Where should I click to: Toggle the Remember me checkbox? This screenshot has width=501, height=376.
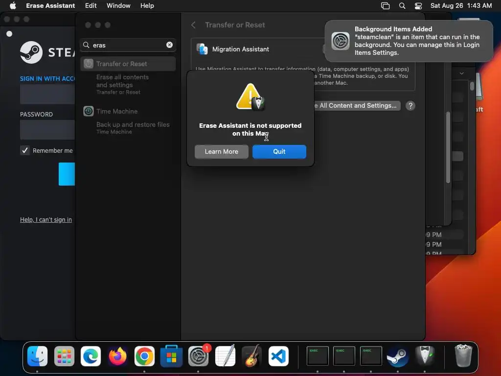click(24, 150)
